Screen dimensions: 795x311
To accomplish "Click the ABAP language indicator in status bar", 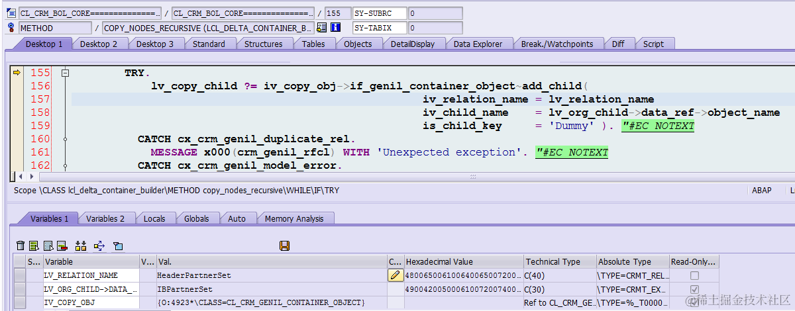I will click(x=761, y=190).
